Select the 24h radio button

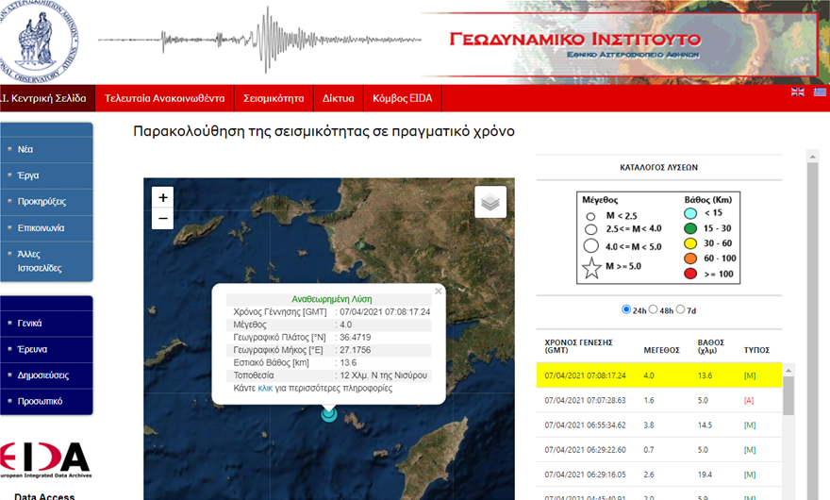coord(627,309)
